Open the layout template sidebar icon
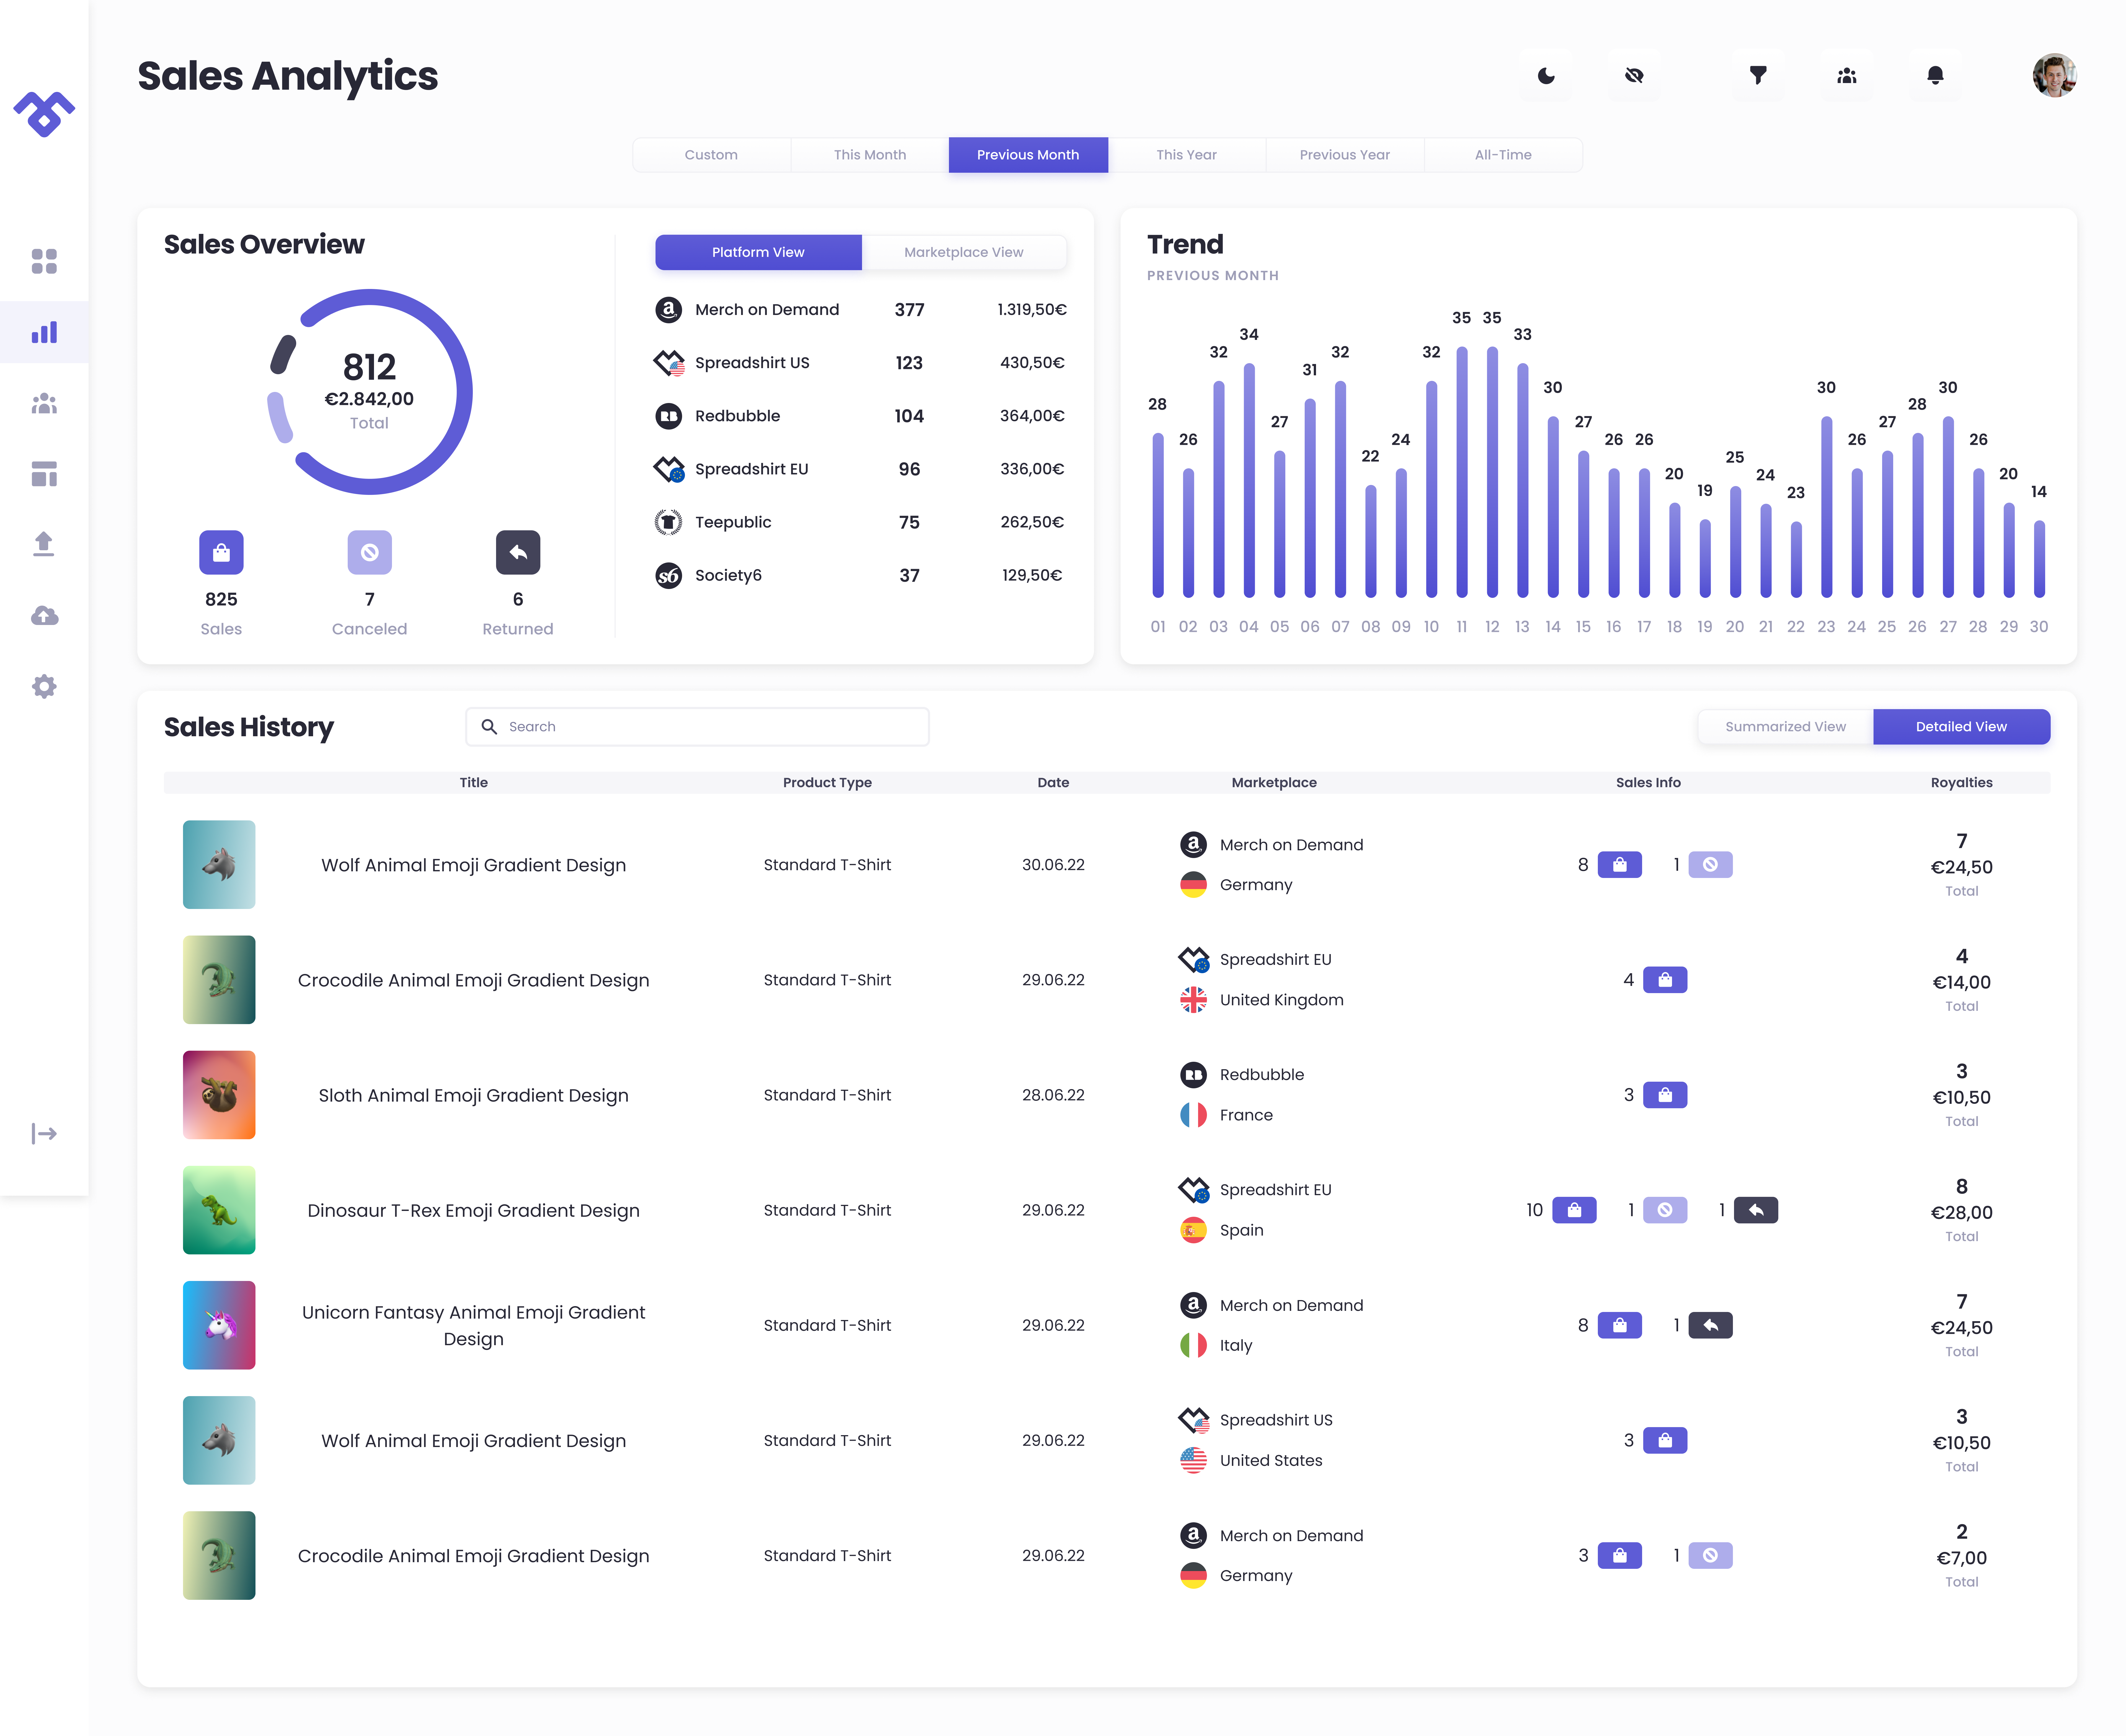The width and height of the screenshot is (2126, 1736). (44, 474)
